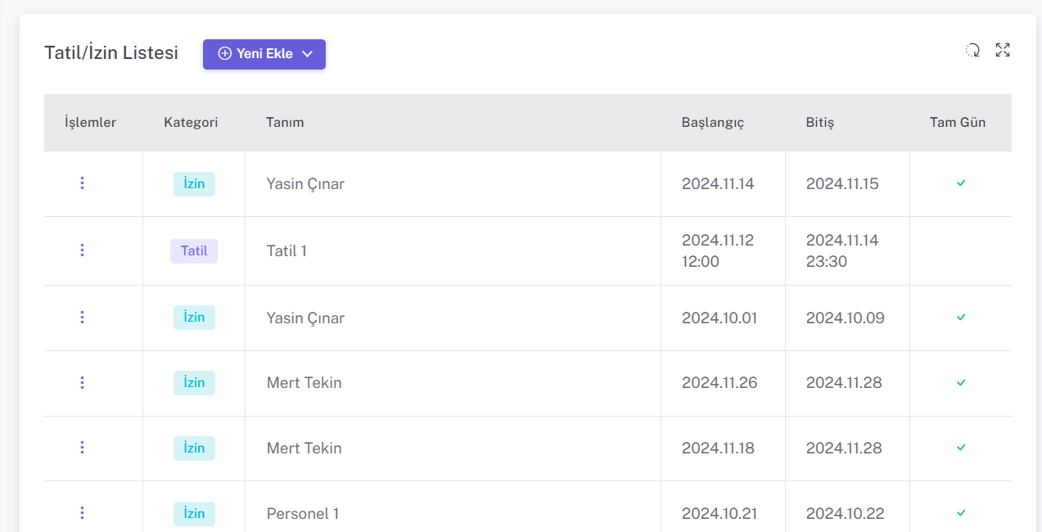Image resolution: width=1042 pixels, height=532 pixels.
Task: Click the Tanım column header
Action: tap(285, 123)
